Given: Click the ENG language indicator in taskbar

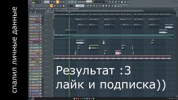Looking at the screenshot, I should (x=172, y=99).
